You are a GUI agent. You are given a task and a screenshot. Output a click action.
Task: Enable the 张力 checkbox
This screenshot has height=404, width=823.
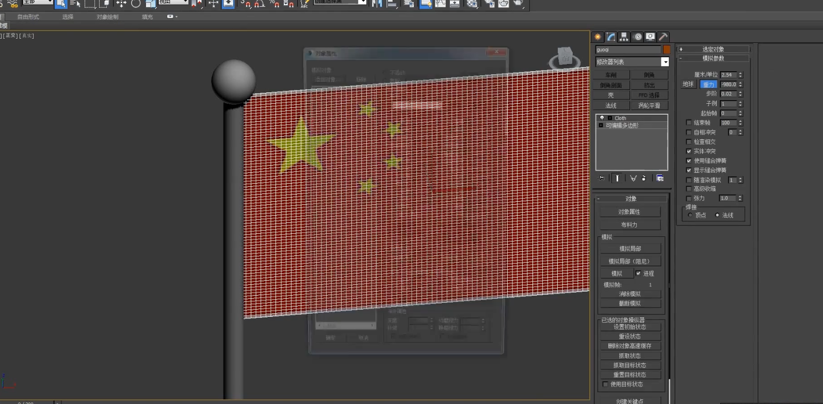(x=689, y=198)
